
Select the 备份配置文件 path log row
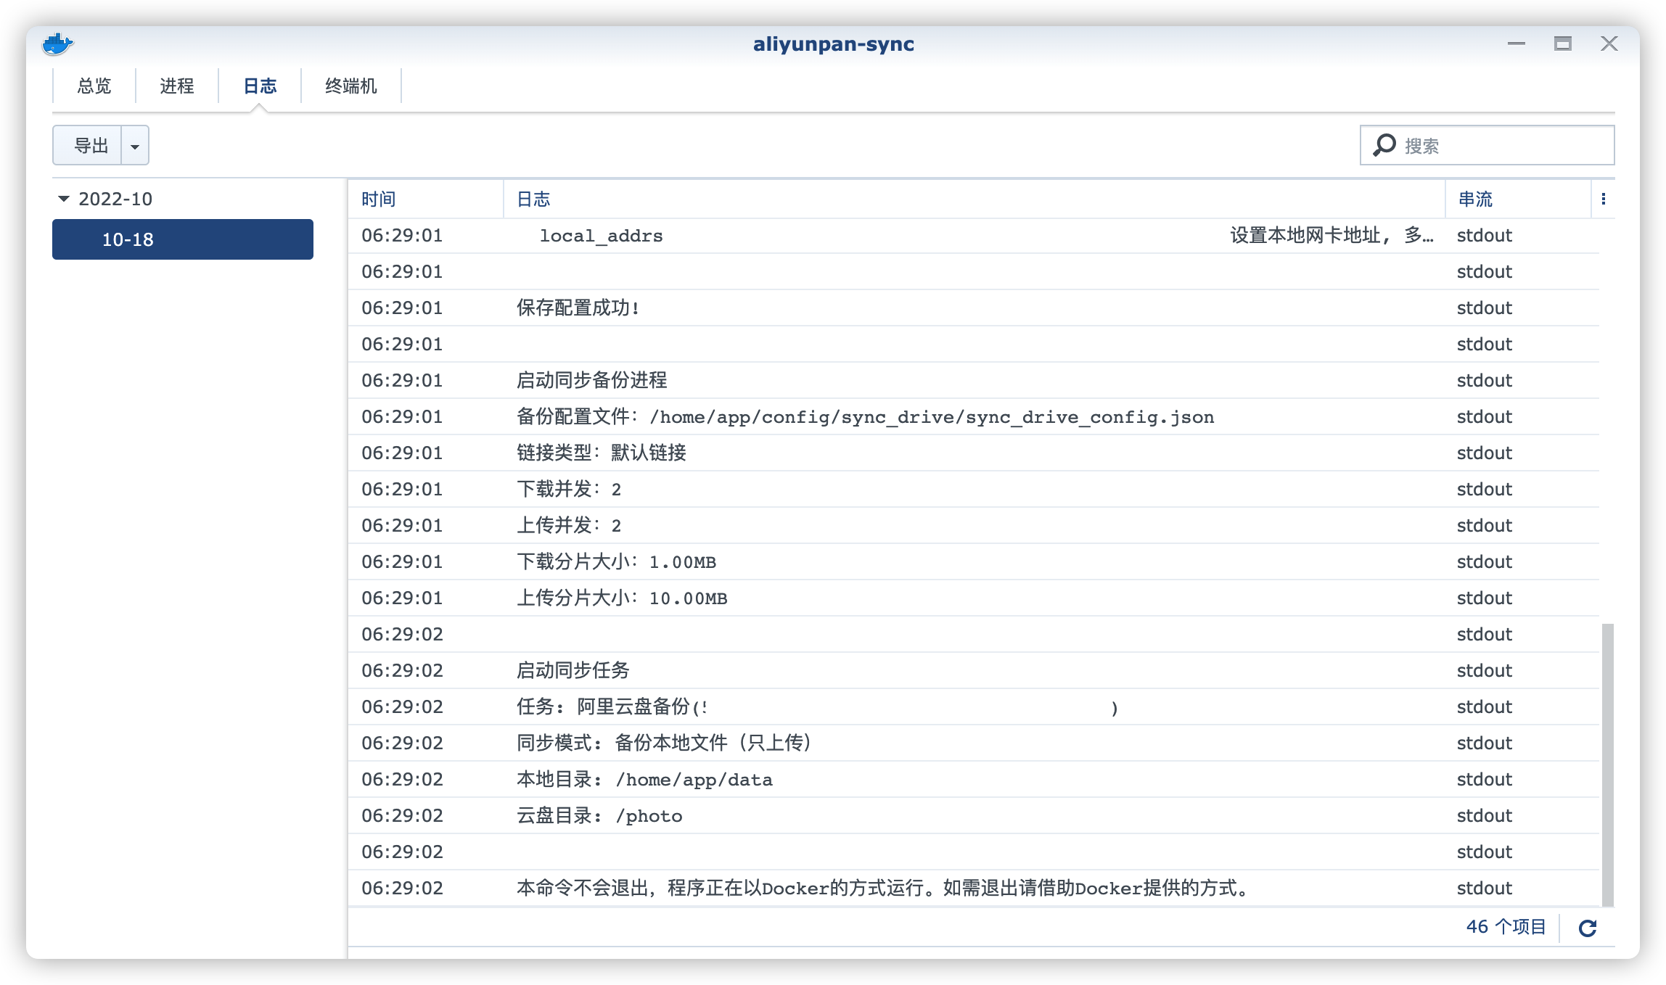[x=974, y=417]
